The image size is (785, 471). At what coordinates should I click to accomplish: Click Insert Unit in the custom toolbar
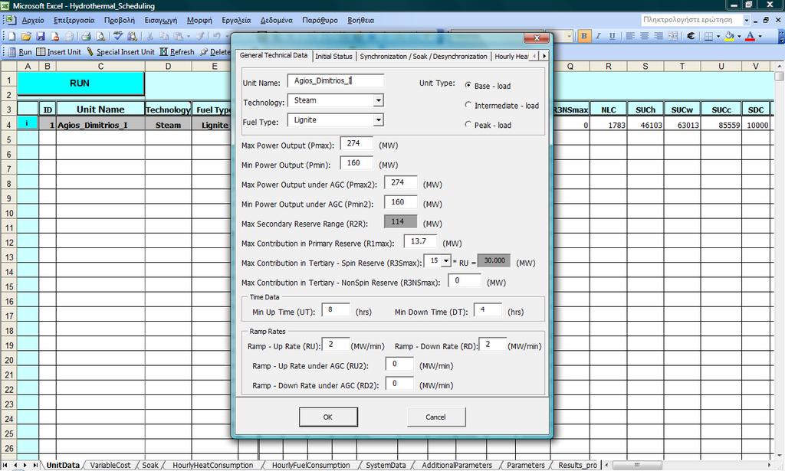pyautogui.click(x=58, y=52)
